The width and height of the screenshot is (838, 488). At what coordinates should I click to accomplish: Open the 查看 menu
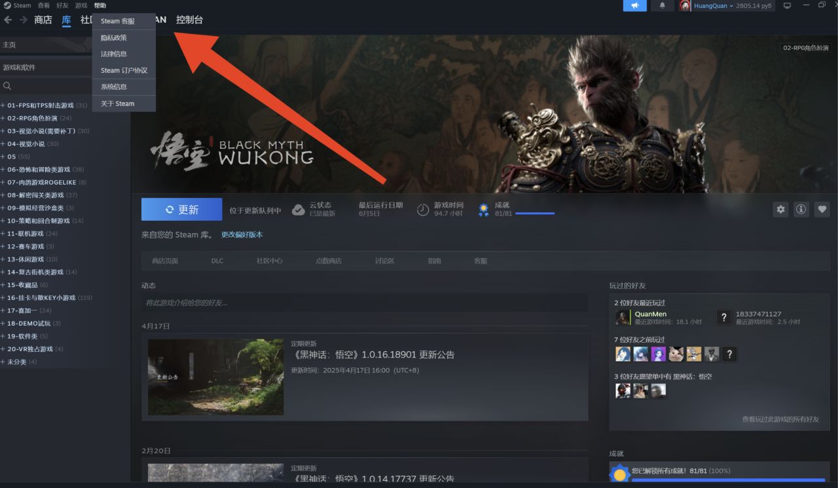pos(43,5)
